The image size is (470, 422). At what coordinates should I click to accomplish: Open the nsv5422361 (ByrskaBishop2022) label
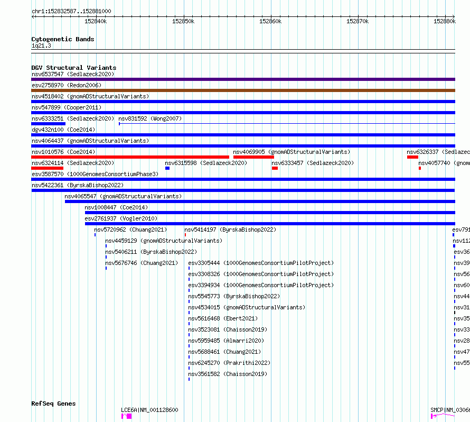point(78,185)
